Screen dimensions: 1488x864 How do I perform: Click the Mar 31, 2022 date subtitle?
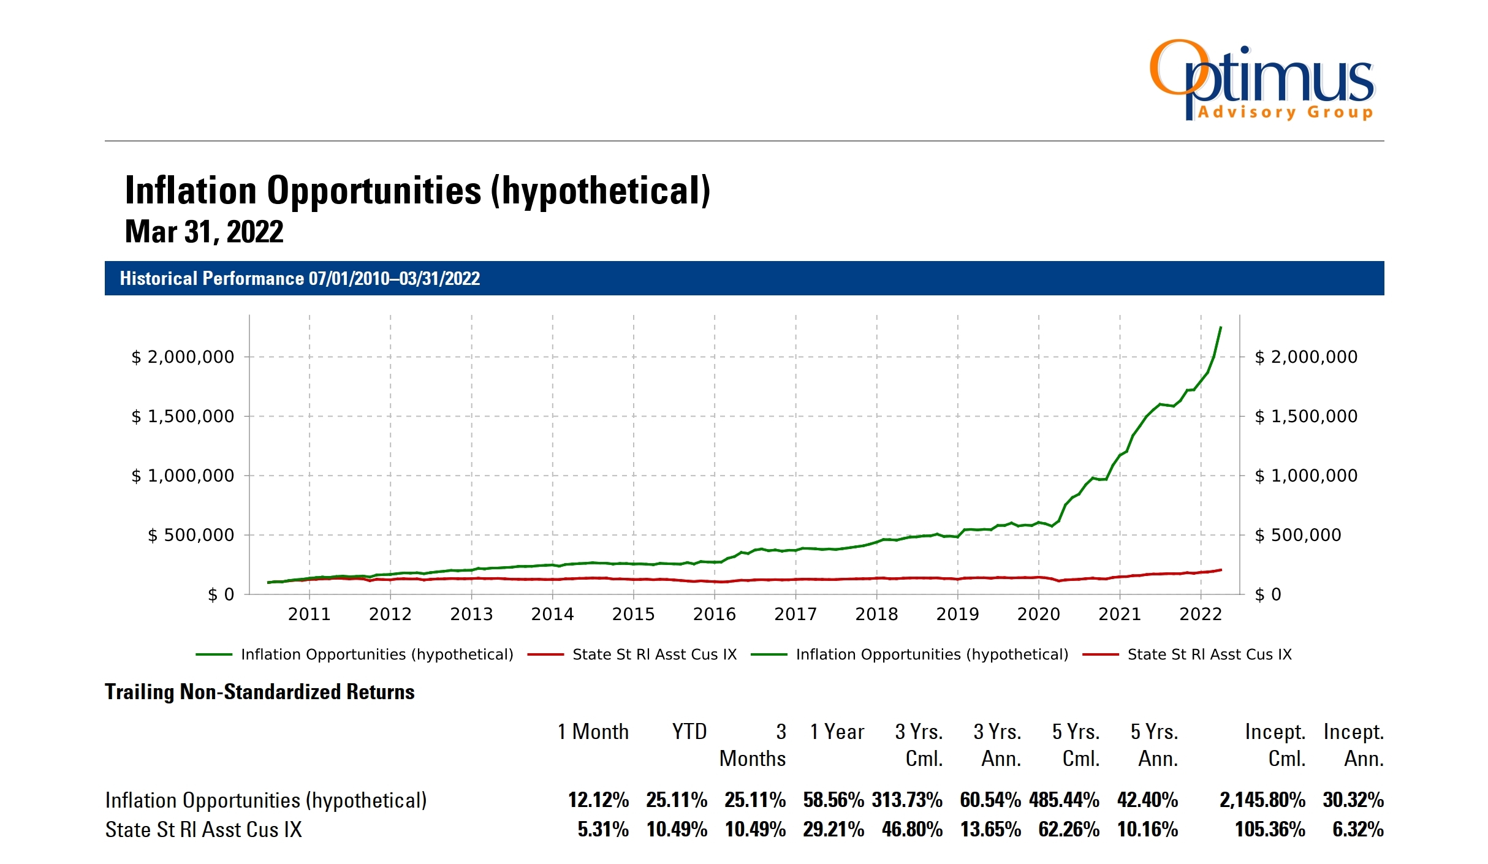204,232
